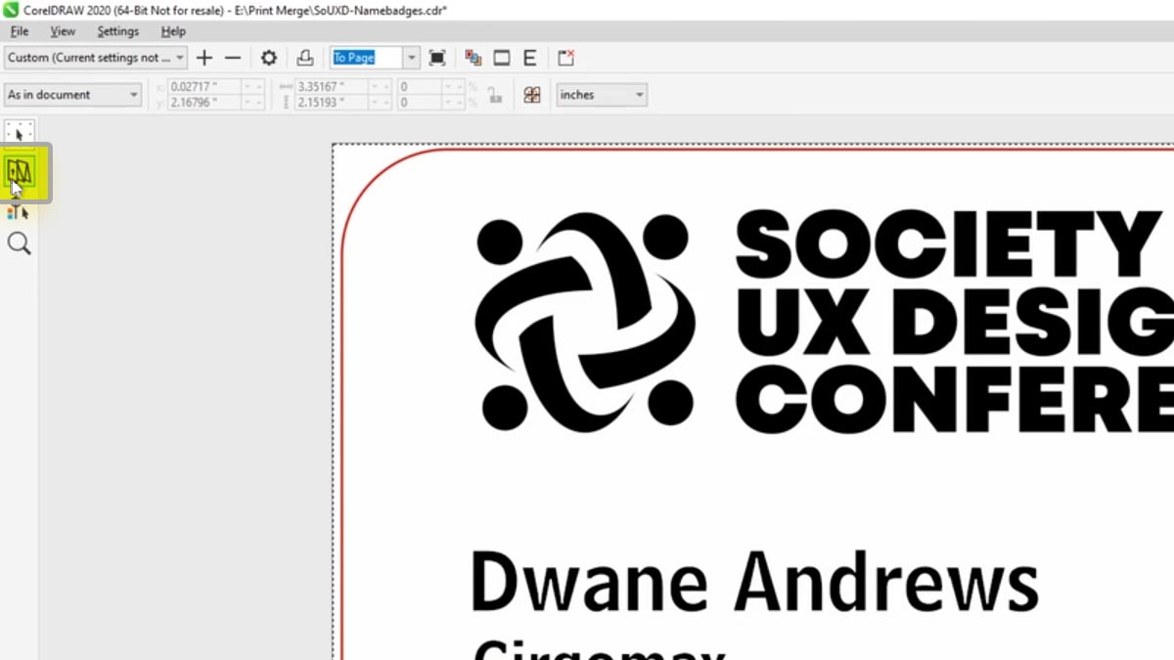Open Print Options via the gear icon
Viewport: 1174px width, 660px height.
coord(268,57)
